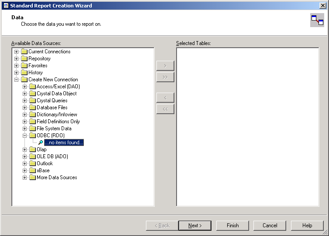Open Help for the wizard
The image size is (329, 236).
pyautogui.click(x=307, y=226)
